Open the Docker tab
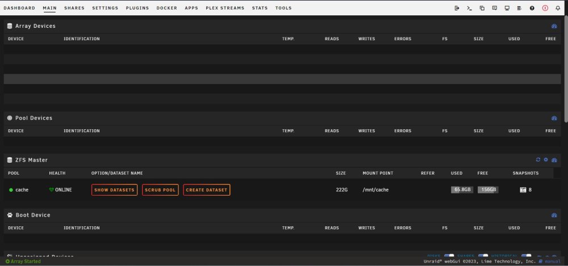 pos(167,8)
